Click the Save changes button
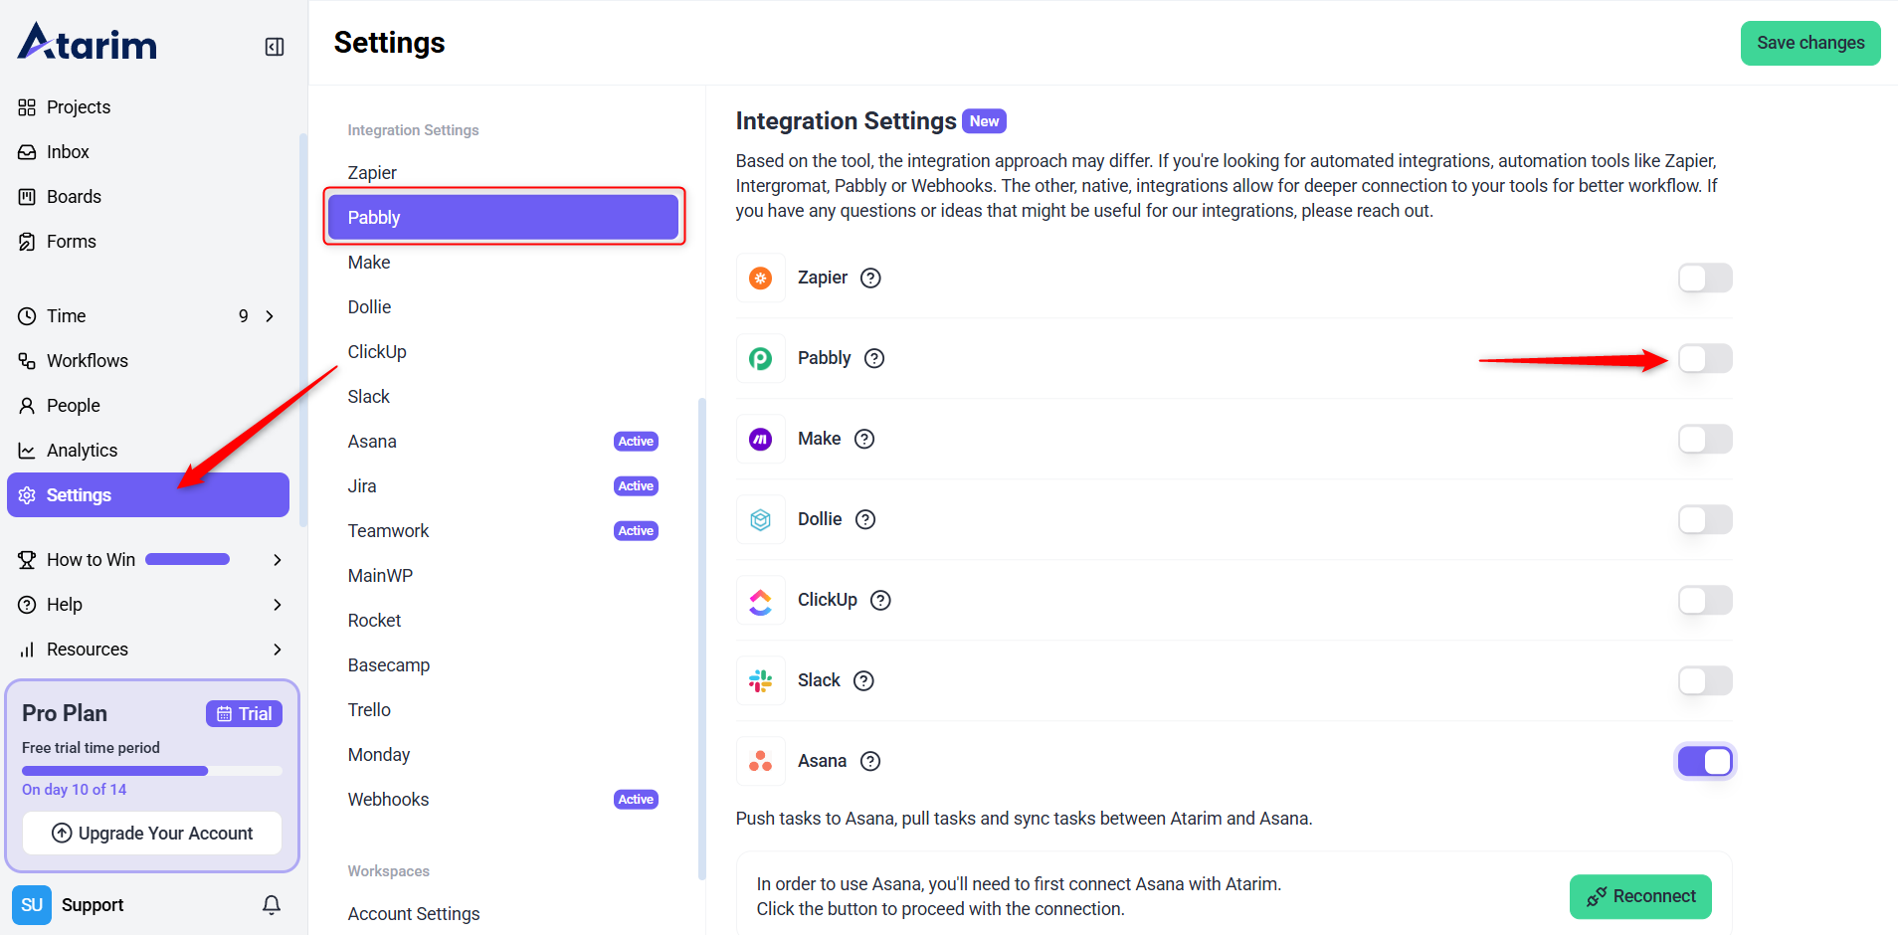1898x935 pixels. 1809,43
